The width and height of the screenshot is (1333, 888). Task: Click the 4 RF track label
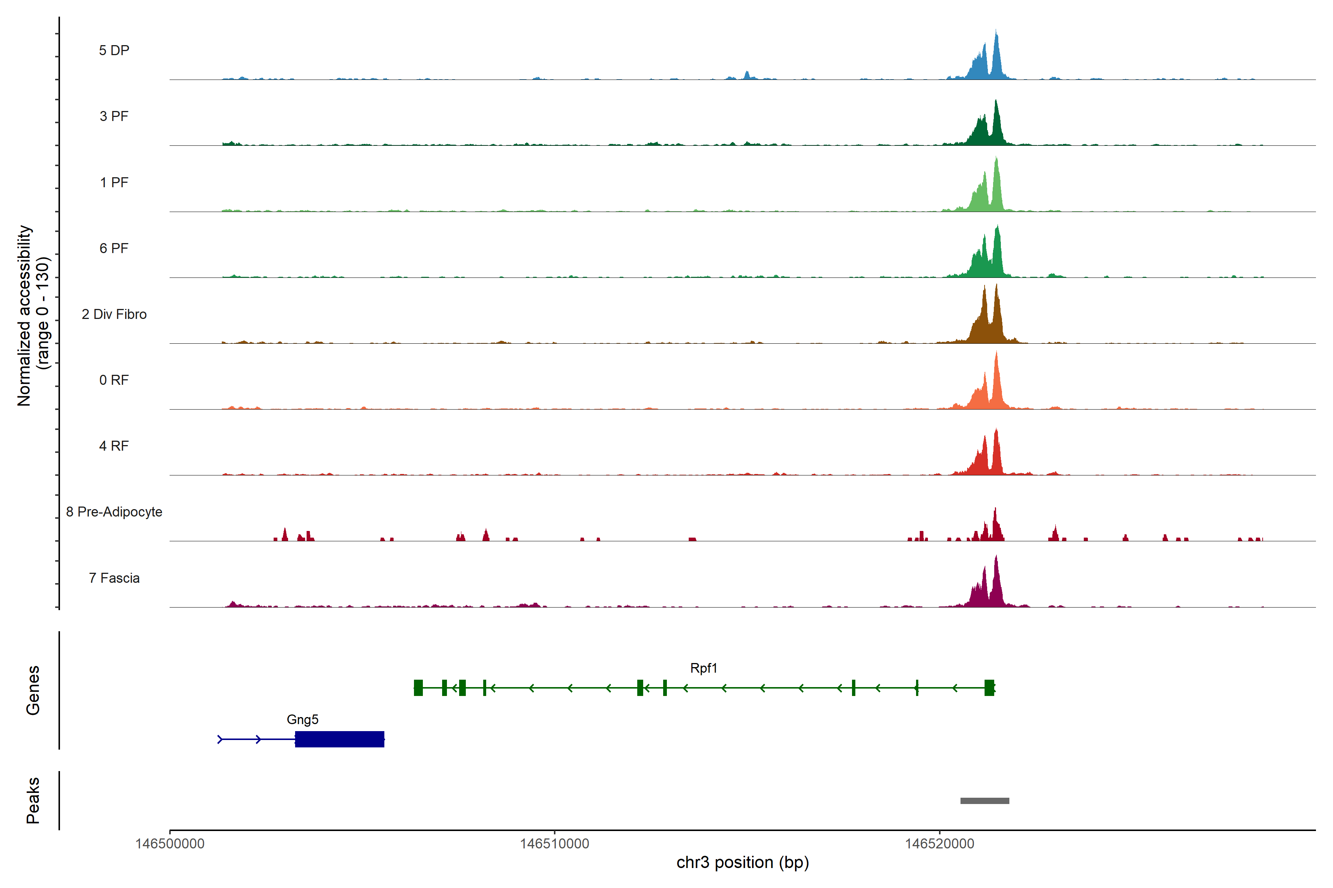click(114, 446)
